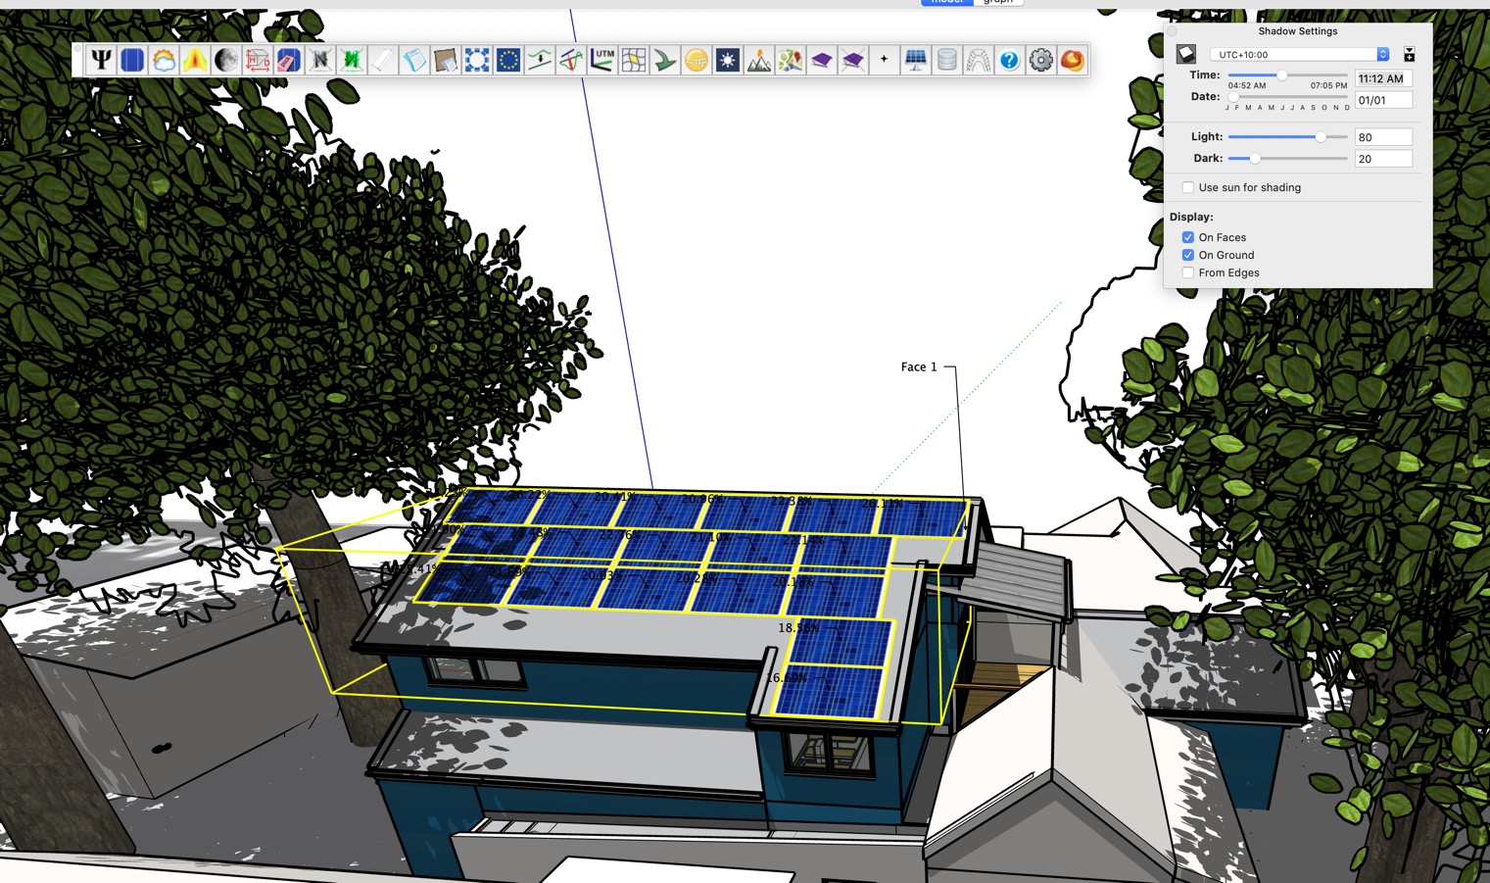
Task: Click the moon icon in toolbar
Action: [x=226, y=61]
